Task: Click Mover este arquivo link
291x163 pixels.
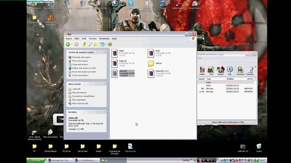Action: click(80, 61)
